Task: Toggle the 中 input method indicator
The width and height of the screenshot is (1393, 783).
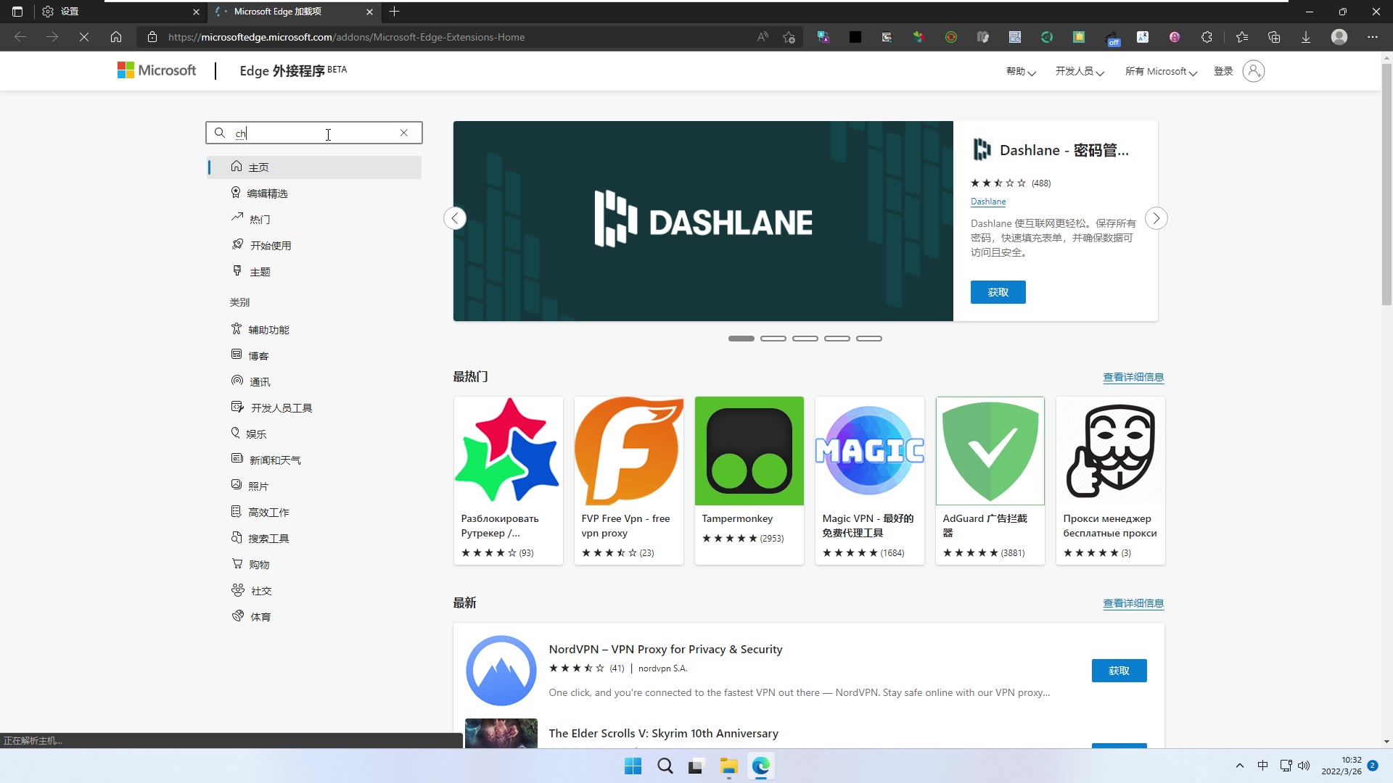Action: pyautogui.click(x=1262, y=766)
